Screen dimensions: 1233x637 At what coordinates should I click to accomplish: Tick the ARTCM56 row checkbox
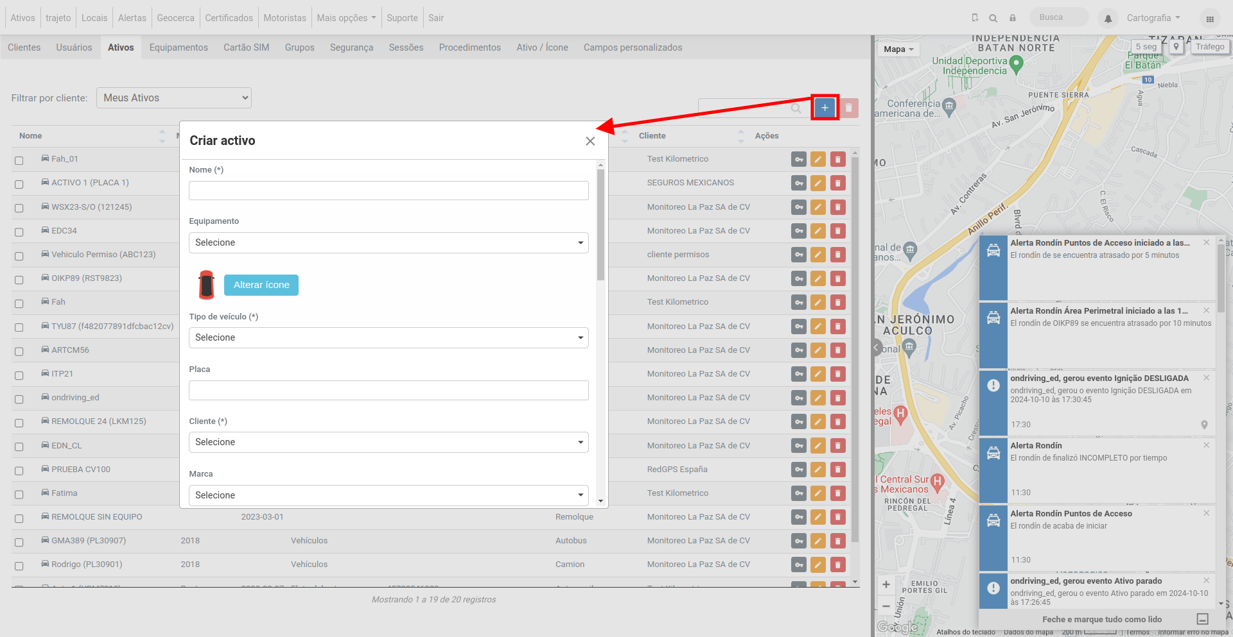click(19, 352)
